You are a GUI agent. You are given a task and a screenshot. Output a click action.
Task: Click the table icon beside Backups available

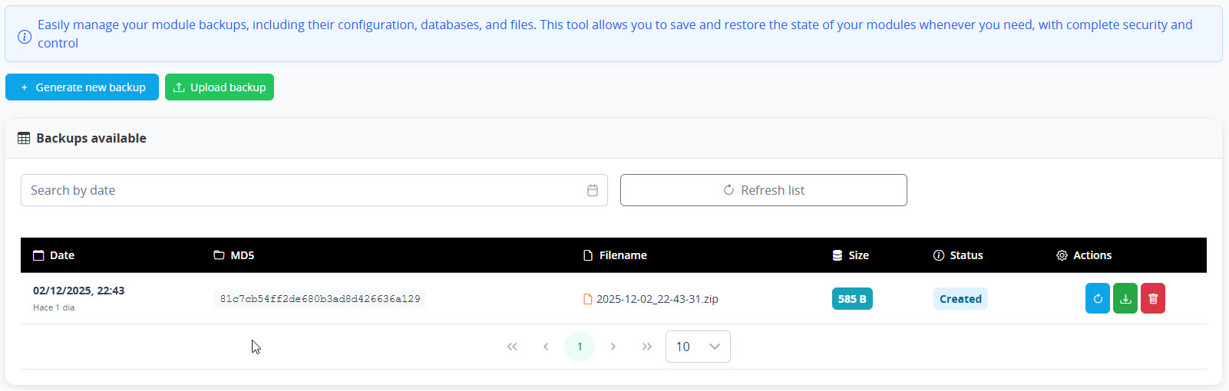point(24,138)
